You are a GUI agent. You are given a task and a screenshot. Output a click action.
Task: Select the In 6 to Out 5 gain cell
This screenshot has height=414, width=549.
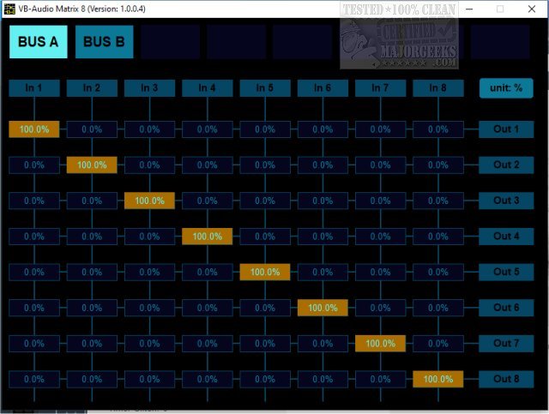323,272
